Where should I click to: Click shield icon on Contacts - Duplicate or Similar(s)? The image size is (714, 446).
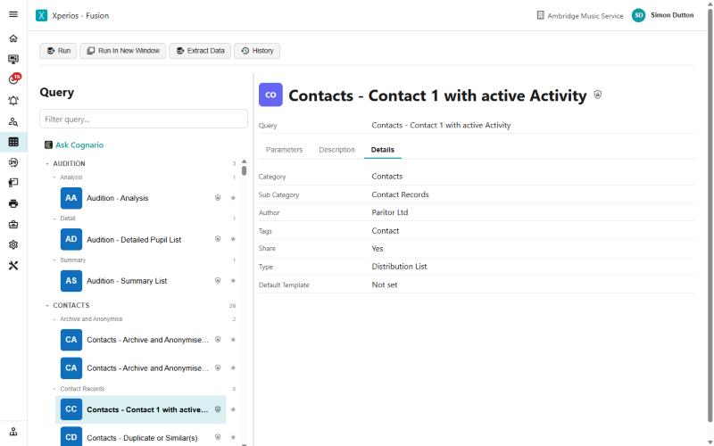pyautogui.click(x=218, y=437)
